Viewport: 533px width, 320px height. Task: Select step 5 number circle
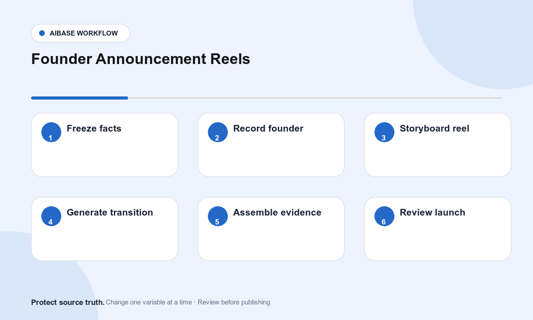218,216
